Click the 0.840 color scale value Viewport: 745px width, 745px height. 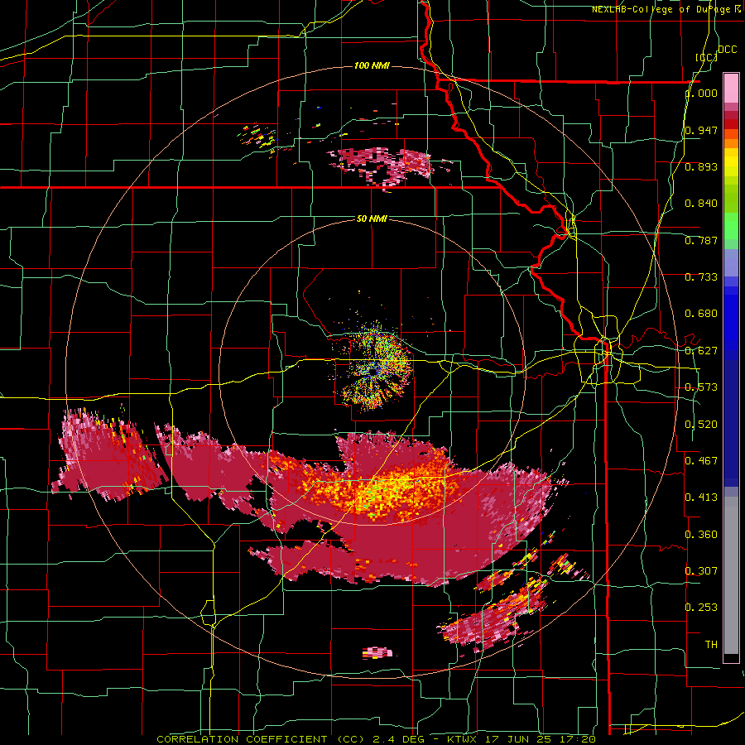tap(701, 204)
